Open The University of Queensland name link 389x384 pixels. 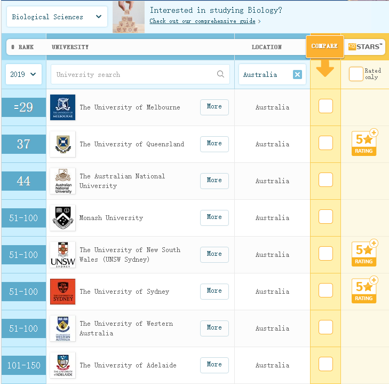(x=132, y=144)
